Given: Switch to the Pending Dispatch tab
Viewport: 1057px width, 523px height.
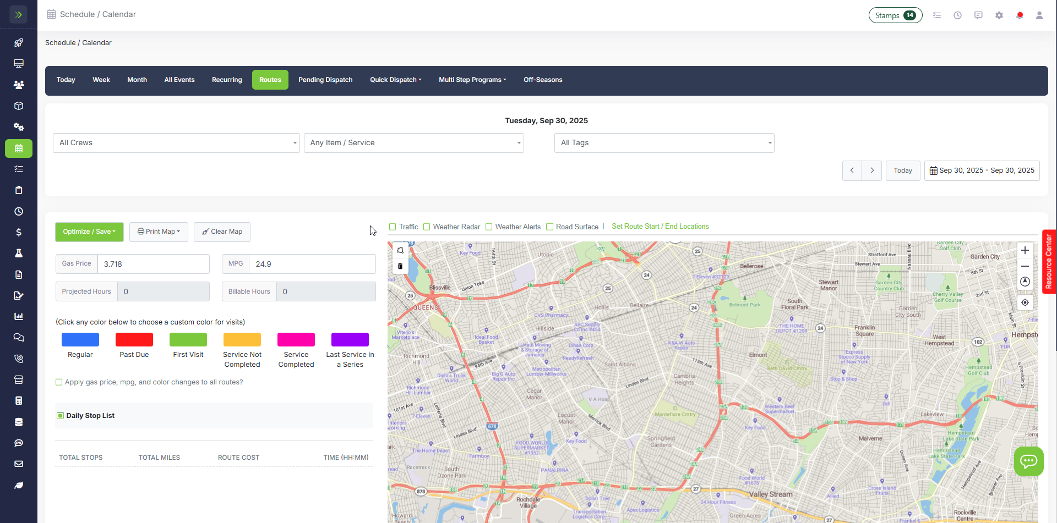Looking at the screenshot, I should [x=325, y=80].
